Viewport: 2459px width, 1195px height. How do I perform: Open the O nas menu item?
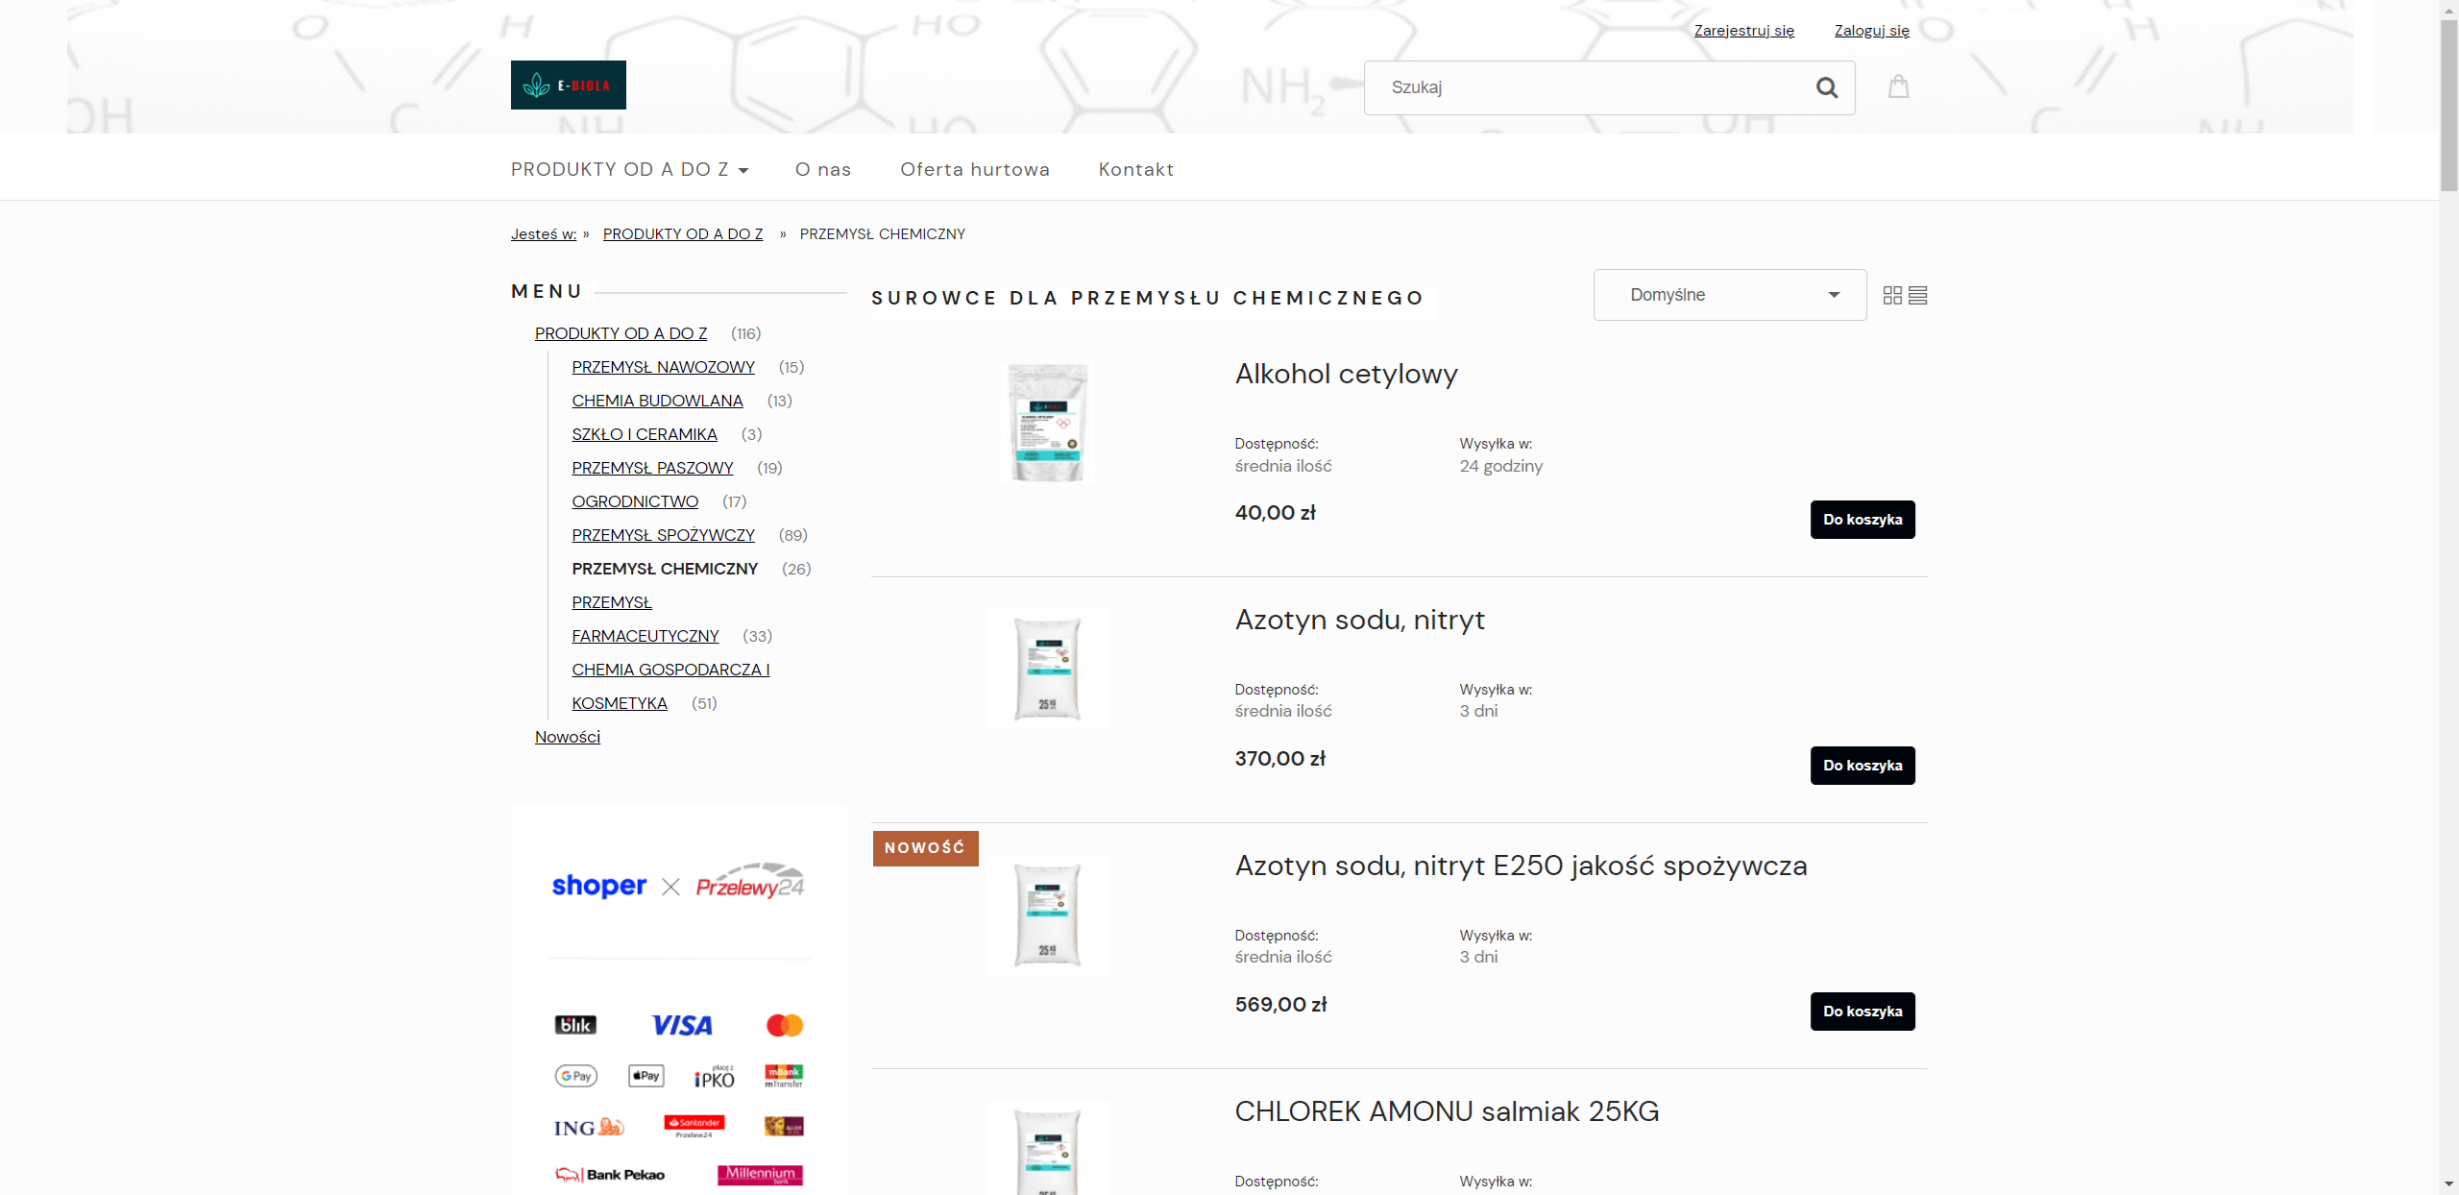click(822, 169)
